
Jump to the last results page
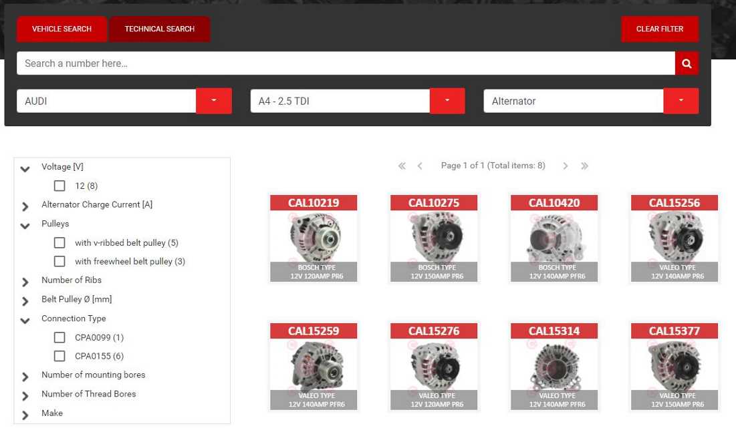[x=584, y=166]
